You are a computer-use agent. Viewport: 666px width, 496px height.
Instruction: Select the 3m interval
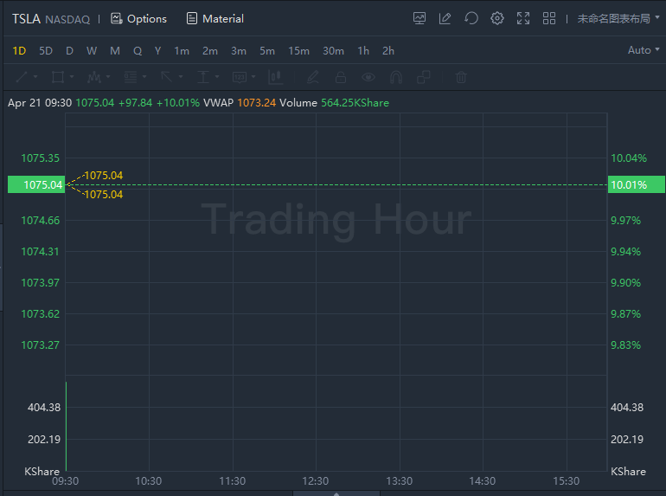pos(238,51)
